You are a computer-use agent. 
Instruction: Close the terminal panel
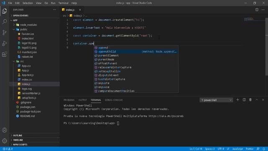pos(263,100)
